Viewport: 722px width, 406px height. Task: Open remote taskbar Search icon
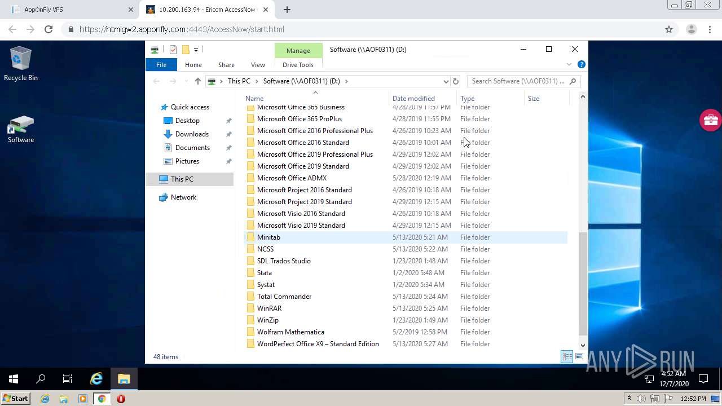pyautogui.click(x=41, y=379)
